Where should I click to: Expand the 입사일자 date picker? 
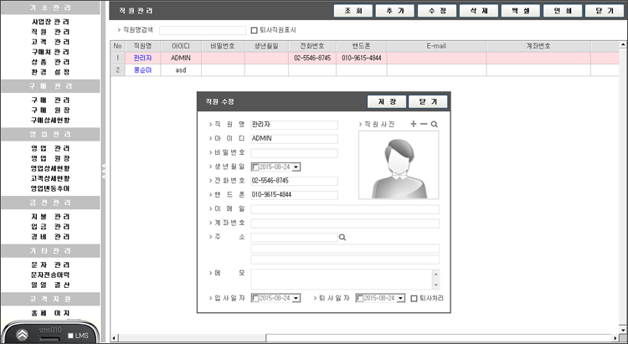click(296, 298)
